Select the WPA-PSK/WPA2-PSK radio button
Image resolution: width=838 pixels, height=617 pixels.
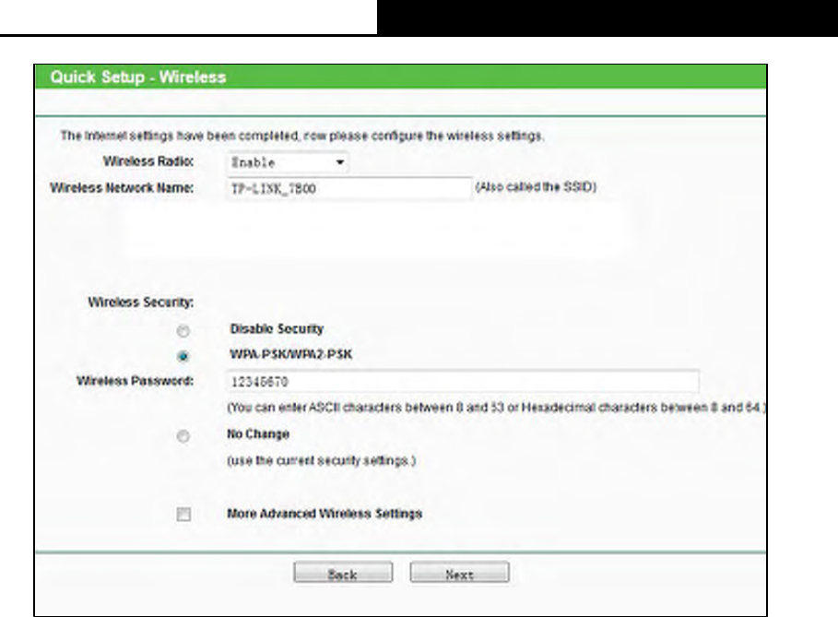click(183, 356)
